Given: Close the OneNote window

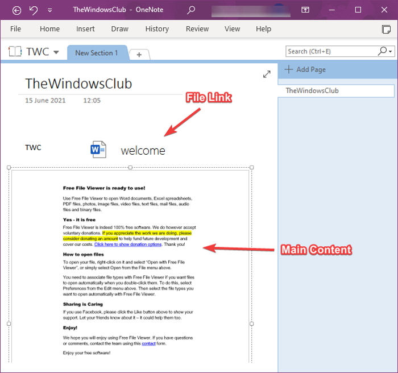Looking at the screenshot, I should pos(384,10).
